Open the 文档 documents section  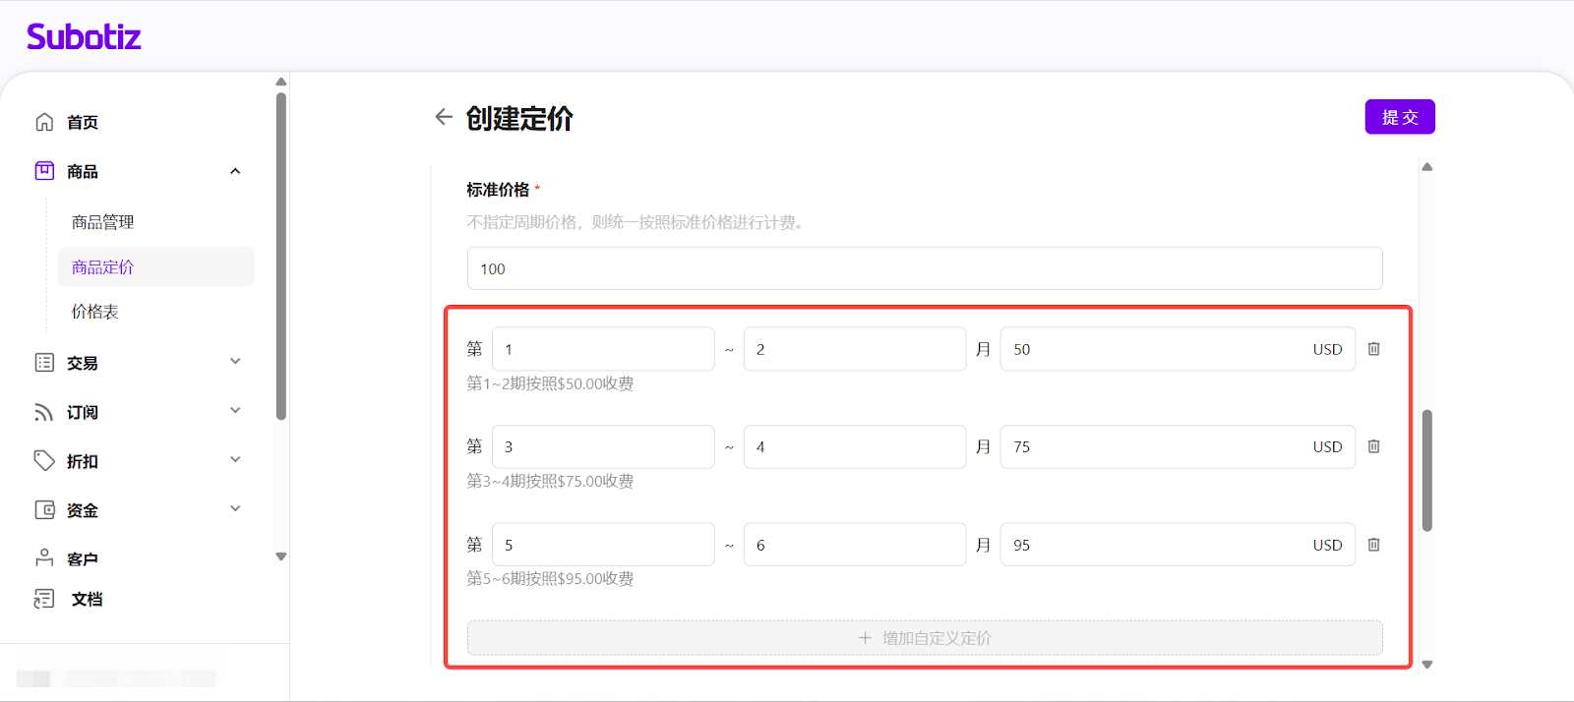pyautogui.click(x=86, y=599)
